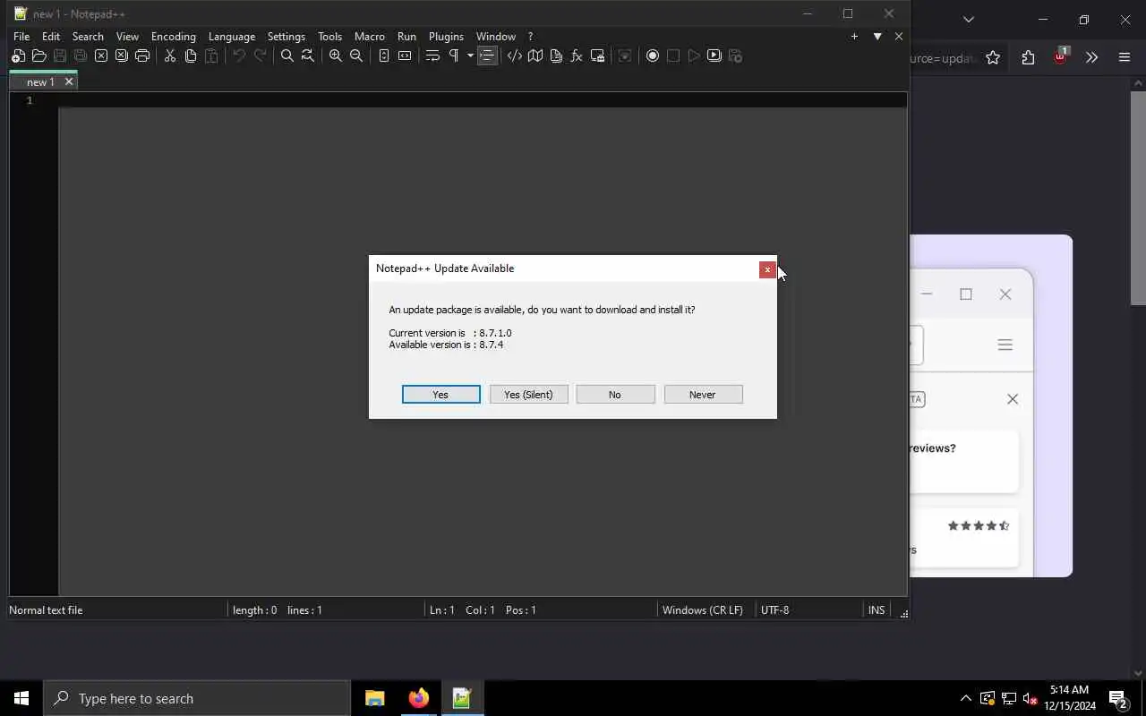Bookmark page with Firefox star icon
The height and width of the screenshot is (716, 1146).
click(x=993, y=58)
